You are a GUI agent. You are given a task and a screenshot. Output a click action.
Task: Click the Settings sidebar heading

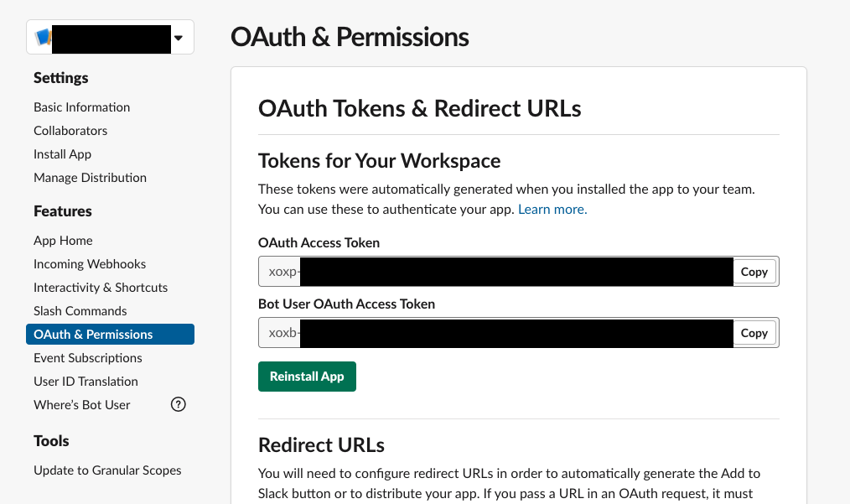click(x=60, y=78)
